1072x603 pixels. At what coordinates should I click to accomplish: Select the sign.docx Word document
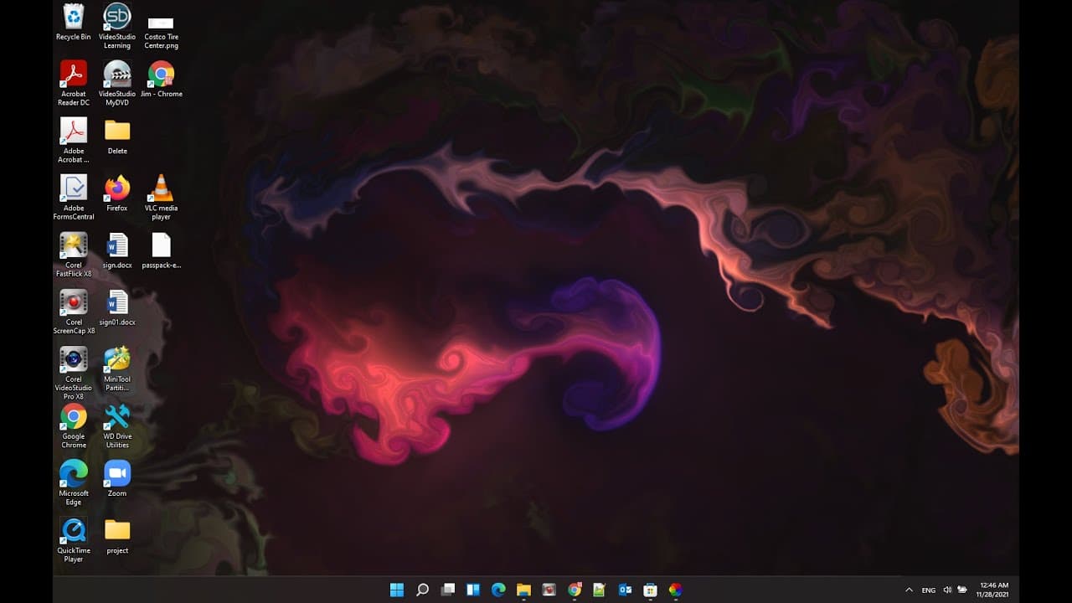pyautogui.click(x=117, y=250)
